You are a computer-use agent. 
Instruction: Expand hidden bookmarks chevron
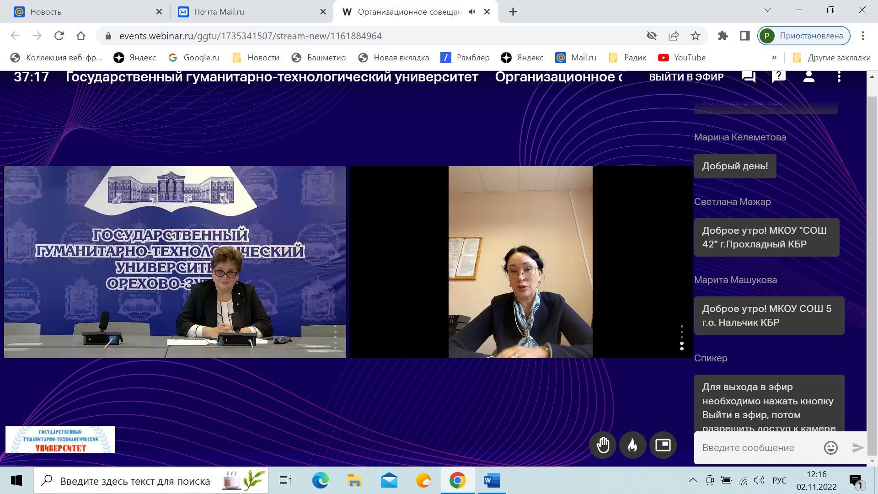pyautogui.click(x=774, y=58)
